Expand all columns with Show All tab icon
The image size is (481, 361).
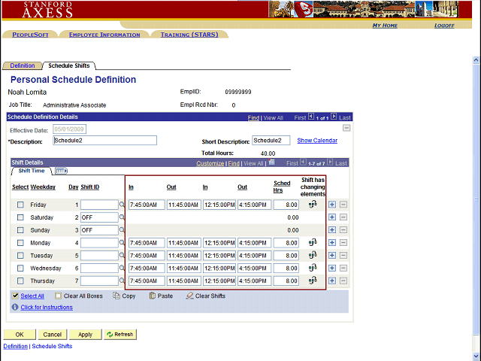[61, 171]
